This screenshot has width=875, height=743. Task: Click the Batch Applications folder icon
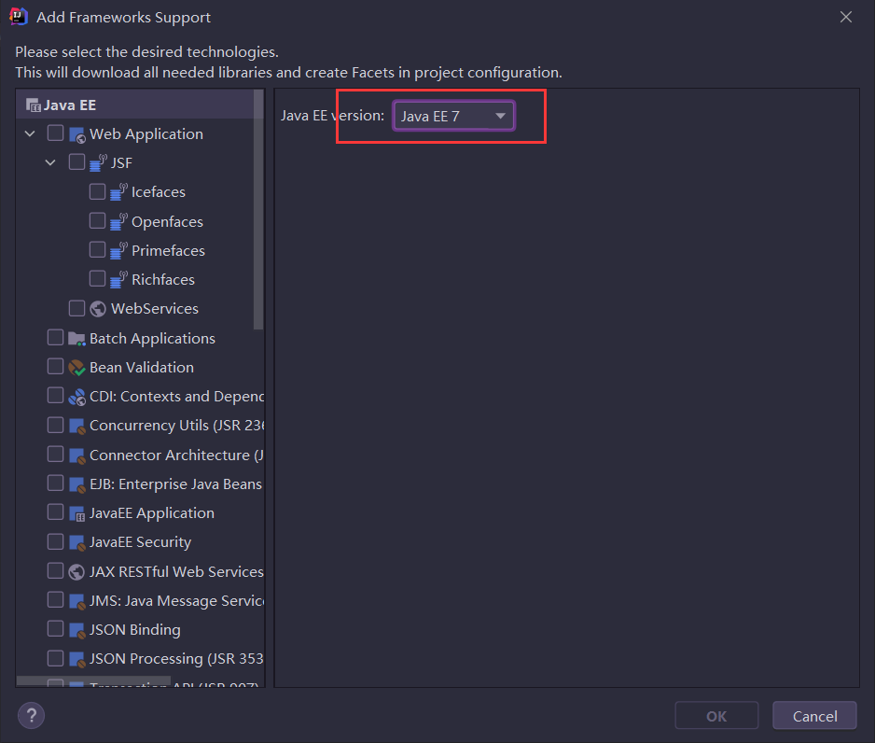77,339
